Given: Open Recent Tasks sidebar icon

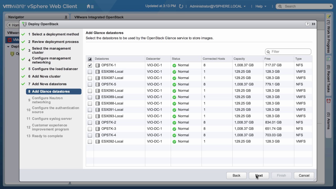Looking at the screenshot, I should point(328,59).
